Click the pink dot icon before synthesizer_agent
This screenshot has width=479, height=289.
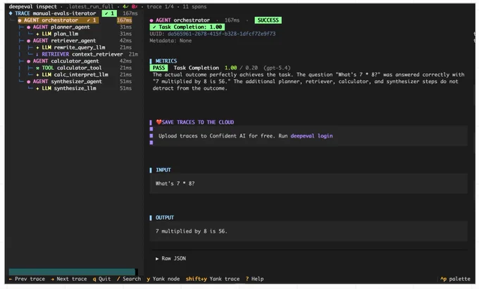28,82
